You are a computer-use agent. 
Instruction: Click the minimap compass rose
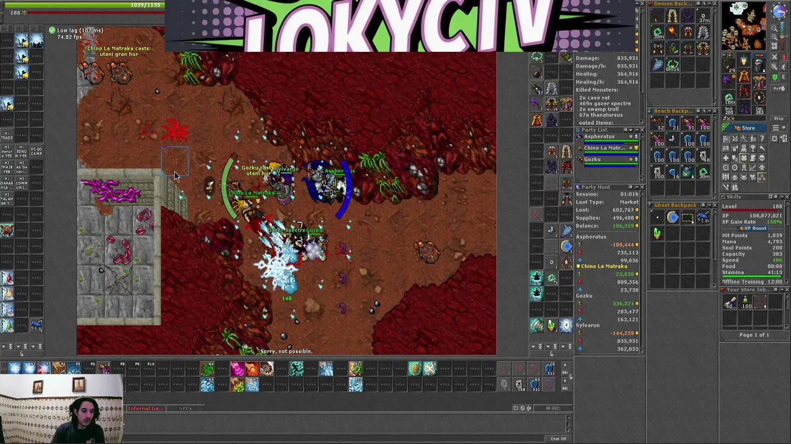779,11
